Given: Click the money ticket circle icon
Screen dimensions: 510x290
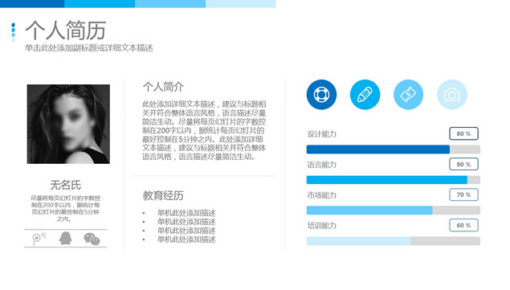Looking at the screenshot, I should pyautogui.click(x=409, y=95).
